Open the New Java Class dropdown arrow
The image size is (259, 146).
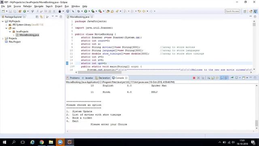pyautogui.click(x=28, y=11)
